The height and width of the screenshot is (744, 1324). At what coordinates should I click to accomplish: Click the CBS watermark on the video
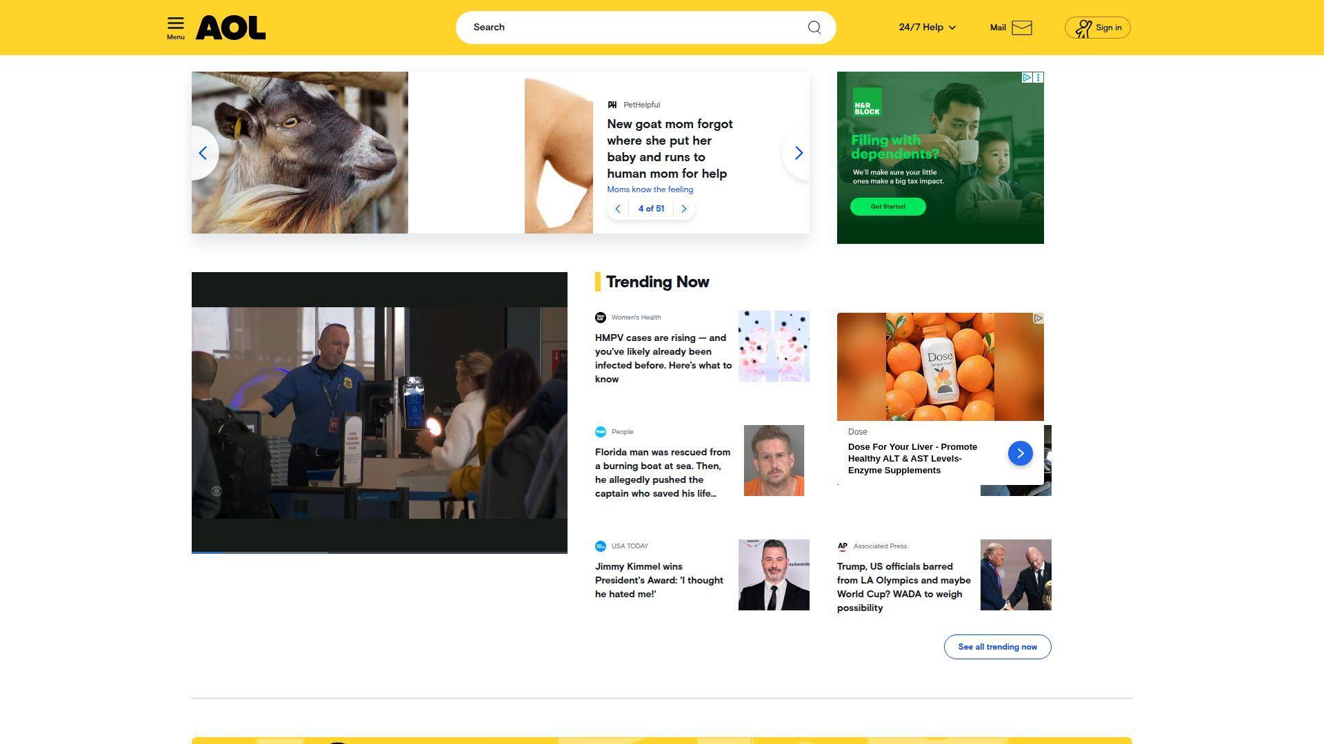pyautogui.click(x=217, y=490)
